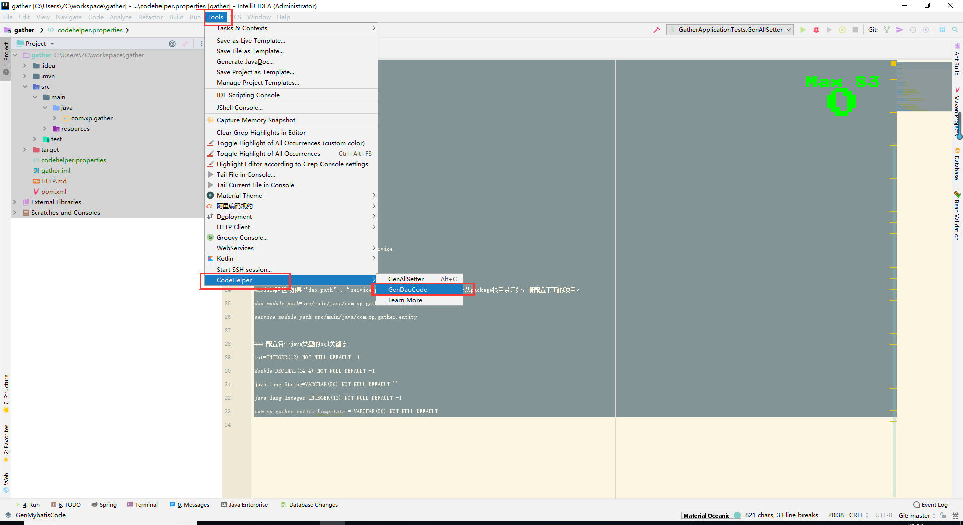Viewport: 963px width, 525px height.
Task: Expand the target folder node
Action: 25,150
